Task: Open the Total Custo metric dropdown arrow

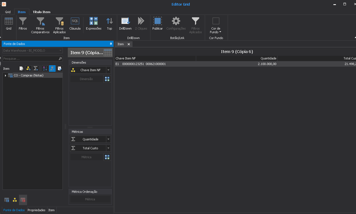Action: point(108,148)
